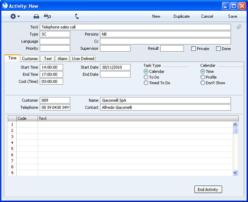Select row number 1 in the grid
248x202 pixels.
coord(12,124)
